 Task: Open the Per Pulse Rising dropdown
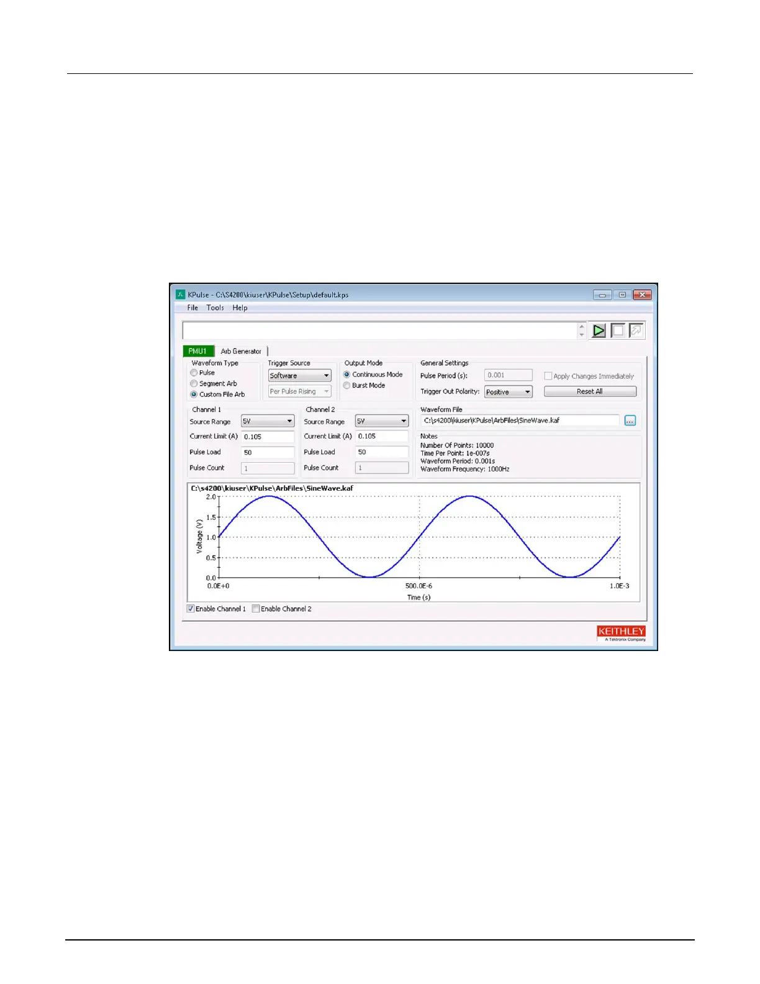point(300,391)
